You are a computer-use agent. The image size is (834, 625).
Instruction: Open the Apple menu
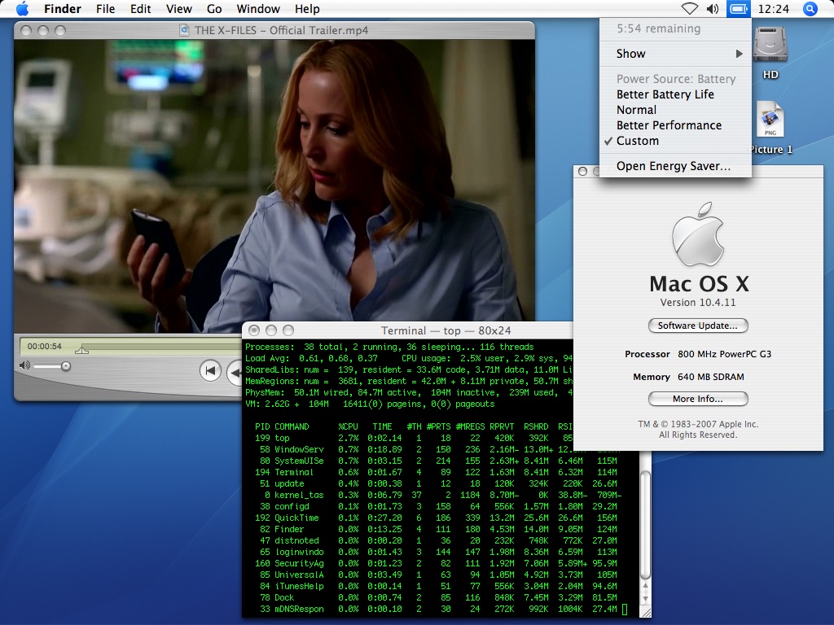22,8
